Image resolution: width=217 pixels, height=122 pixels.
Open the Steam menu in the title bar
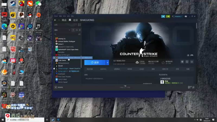[56, 16]
